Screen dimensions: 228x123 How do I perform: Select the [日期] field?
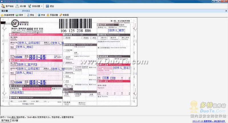106,78
